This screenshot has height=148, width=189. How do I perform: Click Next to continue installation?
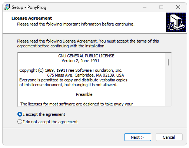pyautogui.click(x=137, y=137)
